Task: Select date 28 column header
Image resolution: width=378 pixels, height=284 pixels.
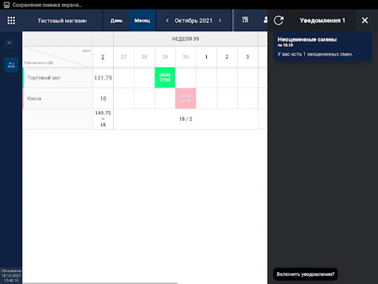Action: click(x=144, y=57)
